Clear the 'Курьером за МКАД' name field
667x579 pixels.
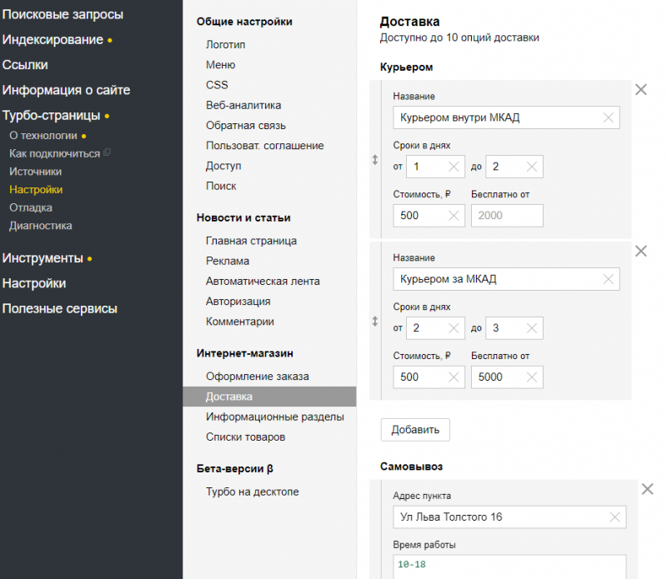pyautogui.click(x=609, y=278)
